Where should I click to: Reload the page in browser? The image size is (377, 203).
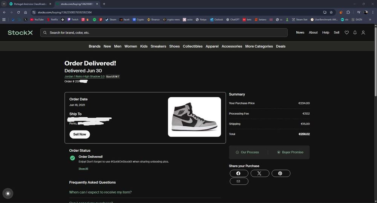point(18,12)
